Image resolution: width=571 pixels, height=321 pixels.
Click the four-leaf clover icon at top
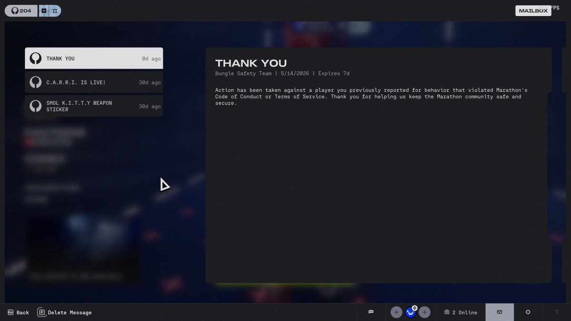tap(44, 10)
